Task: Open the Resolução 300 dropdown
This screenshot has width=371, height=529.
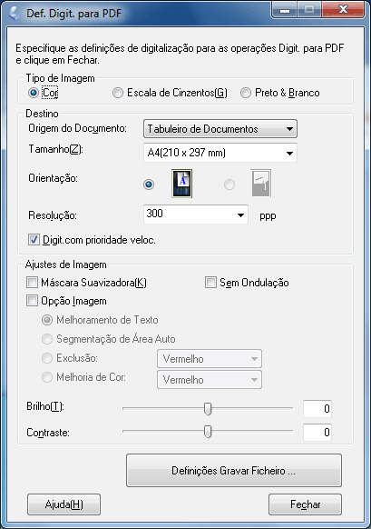Action: pos(196,215)
